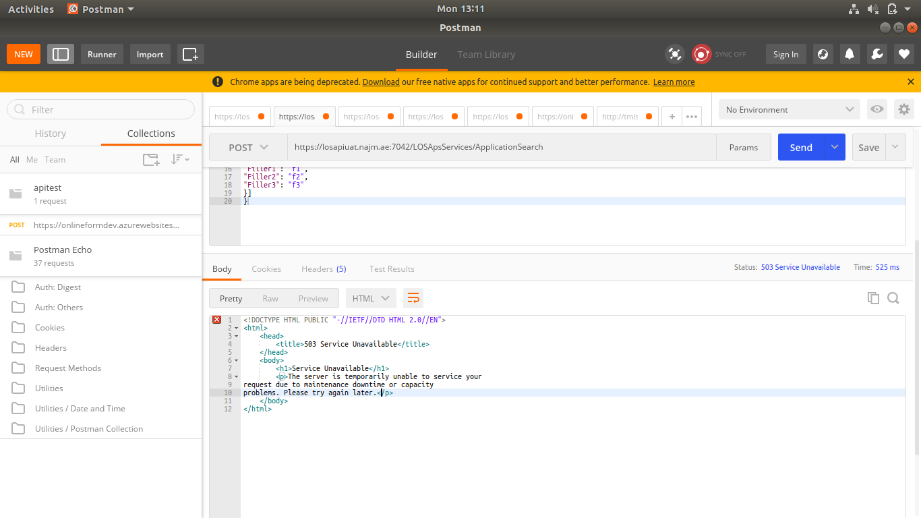This screenshot has height=518, width=921.
Task: Open the notifications bell icon
Action: (850, 54)
